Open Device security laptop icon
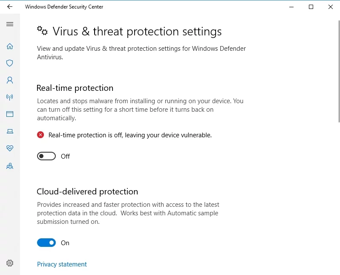The image size is (340, 275). point(10,131)
